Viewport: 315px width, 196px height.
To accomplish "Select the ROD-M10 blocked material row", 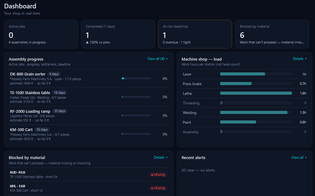I will [x=89, y=174].
